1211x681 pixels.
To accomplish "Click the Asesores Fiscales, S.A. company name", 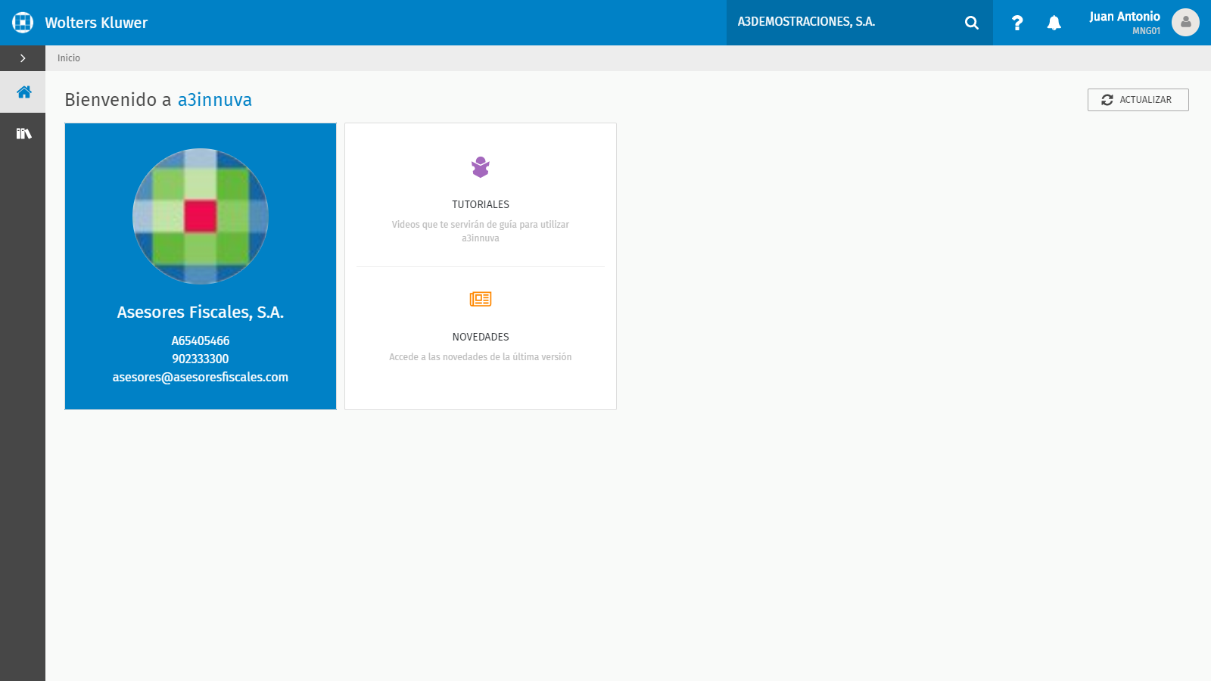I will (201, 312).
